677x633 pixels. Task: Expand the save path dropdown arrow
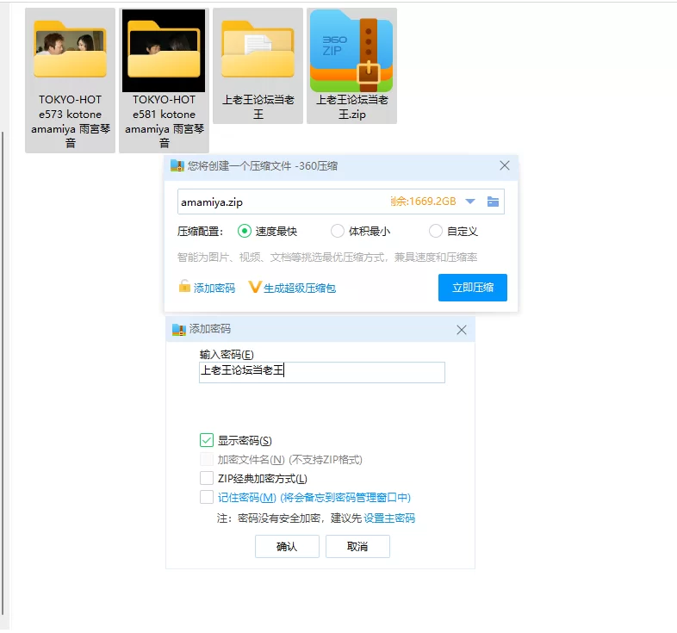(470, 202)
